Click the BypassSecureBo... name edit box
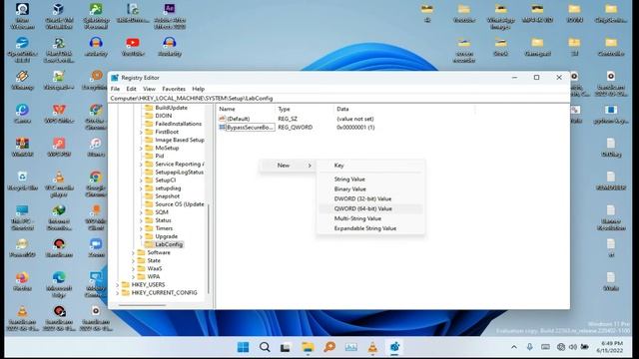Viewport: 639px width, 359px height. [251, 128]
